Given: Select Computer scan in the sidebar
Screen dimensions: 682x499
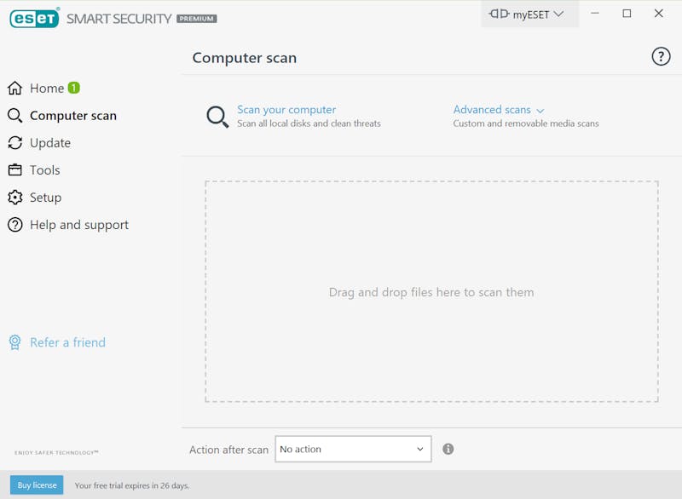Looking at the screenshot, I should [x=73, y=116].
